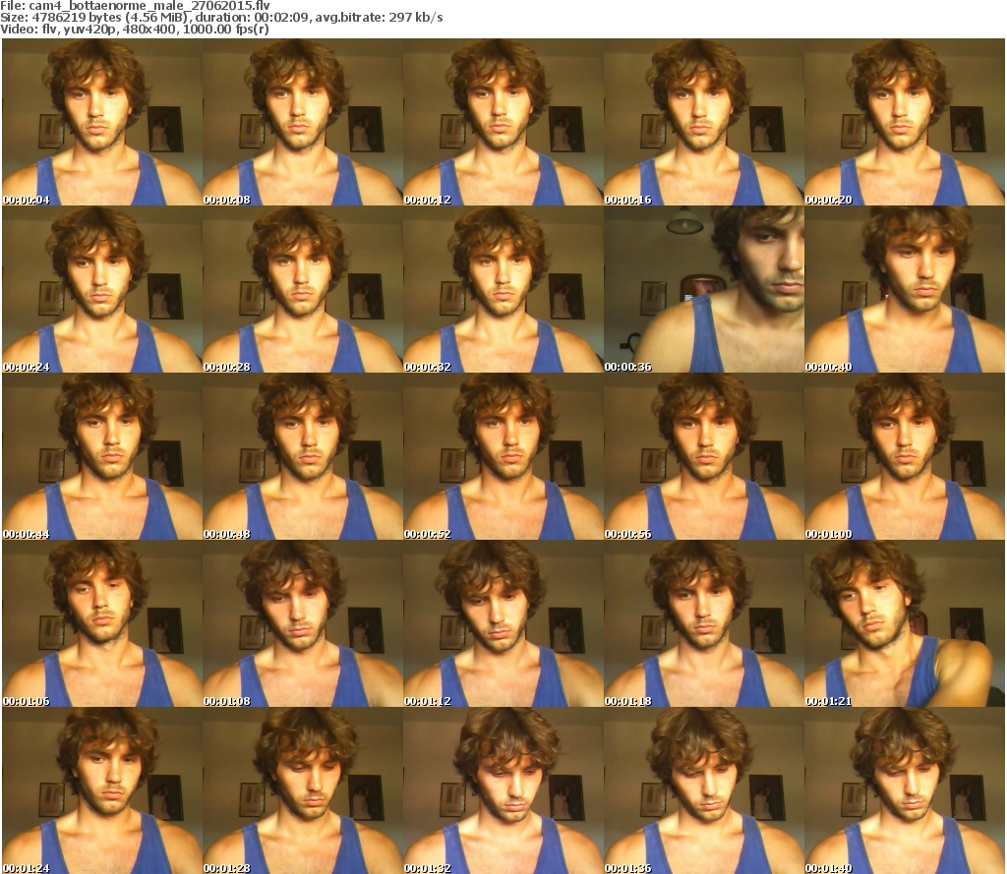Select the thumbnail stamped 00:00:04

coord(102,122)
